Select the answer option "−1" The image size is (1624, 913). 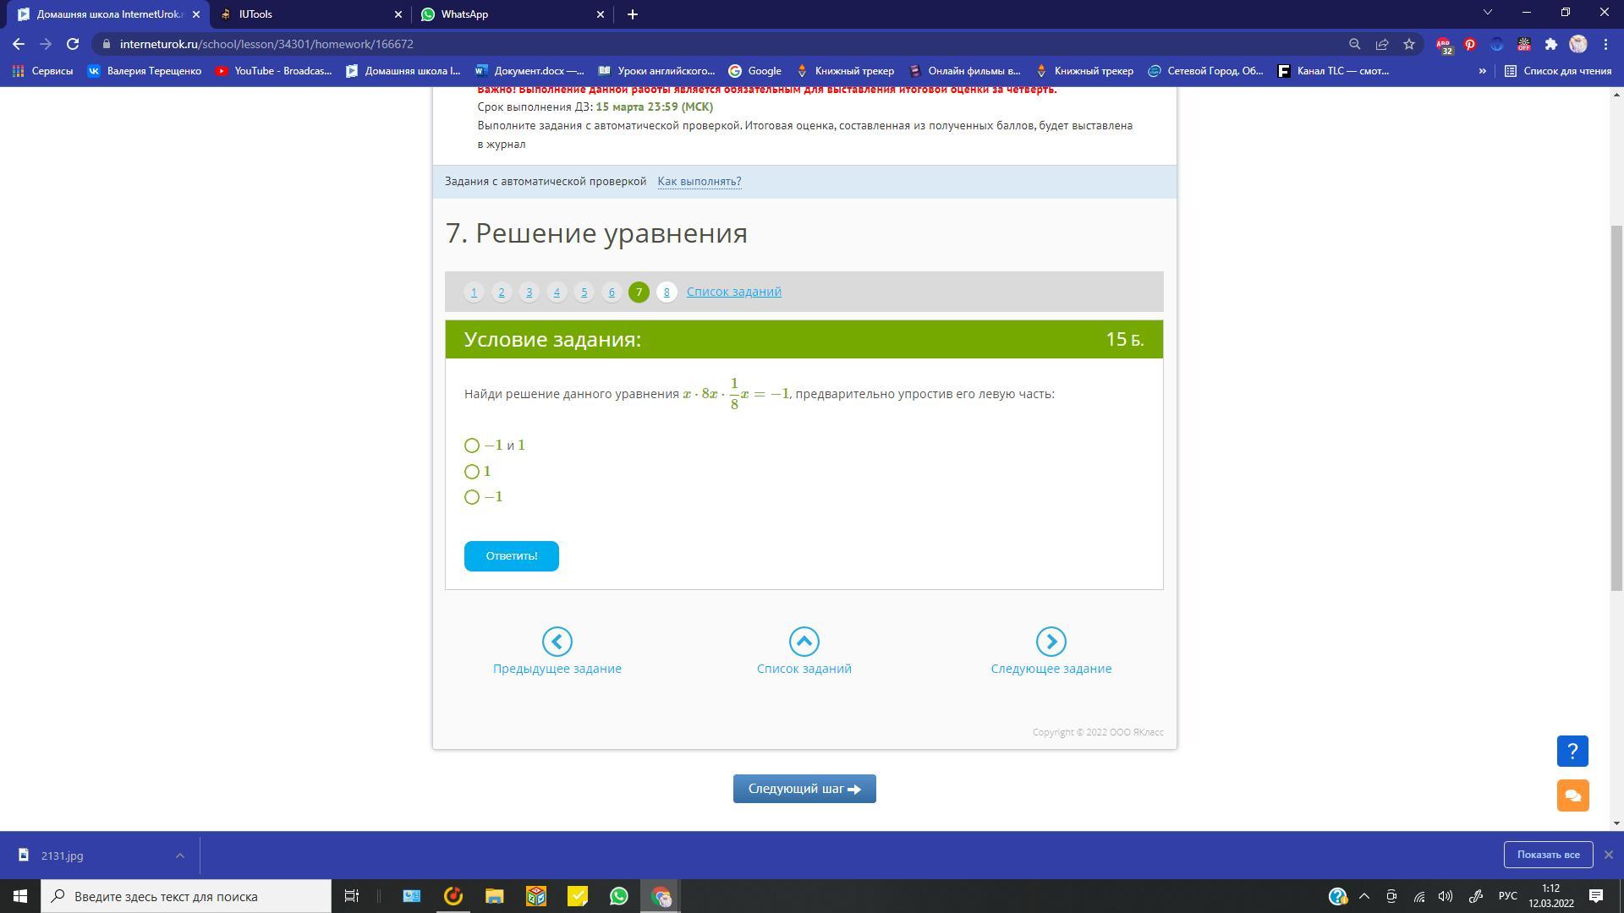(472, 497)
